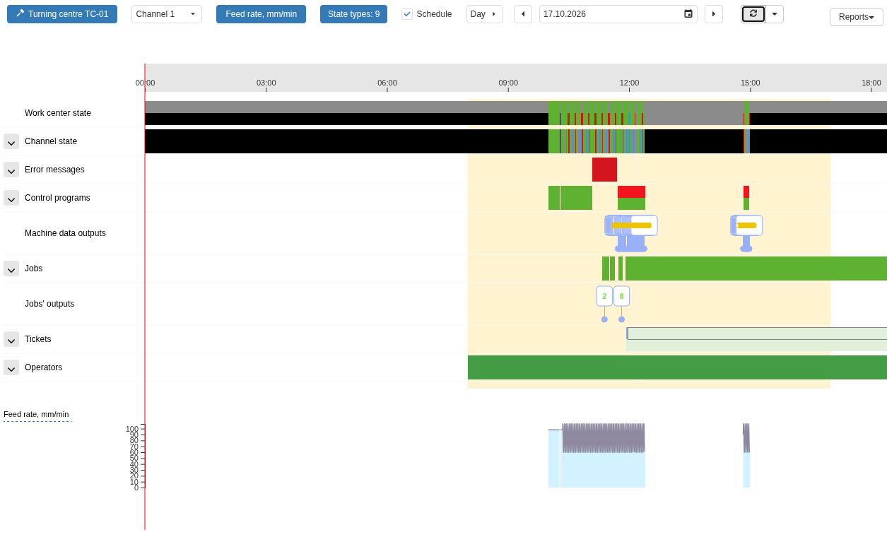Click the Work center state label
The width and height of the screenshot is (887, 537).
(x=58, y=113)
